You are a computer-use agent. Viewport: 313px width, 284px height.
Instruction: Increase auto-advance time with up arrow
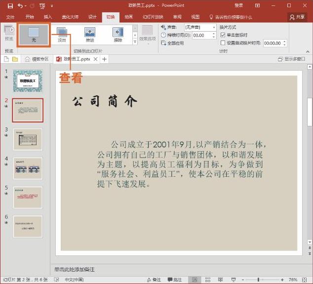pyautogui.click(x=285, y=41)
